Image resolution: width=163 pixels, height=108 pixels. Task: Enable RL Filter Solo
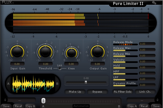[123, 92]
